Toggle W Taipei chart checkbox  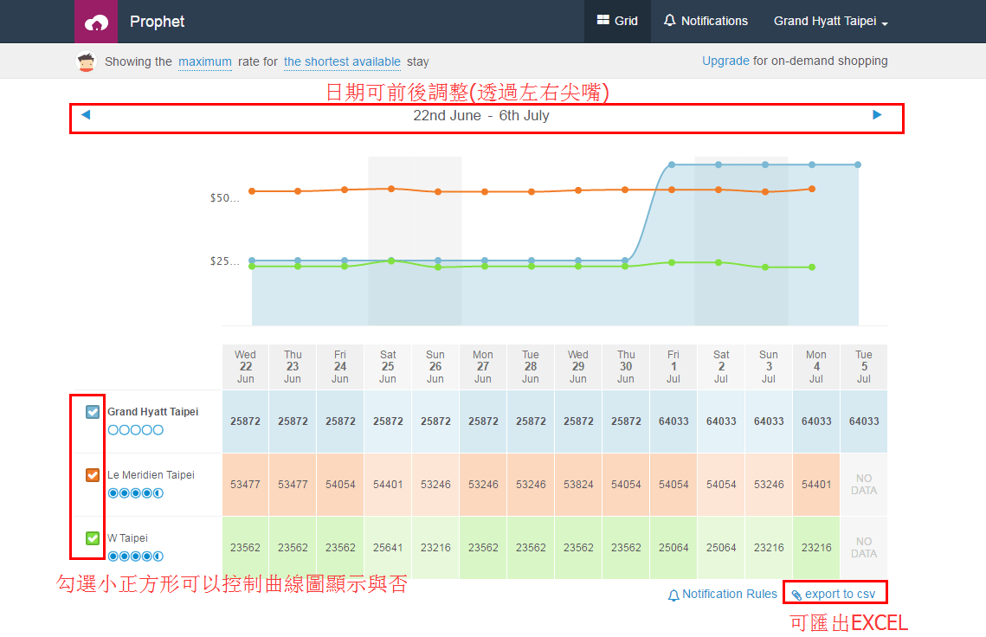93,538
